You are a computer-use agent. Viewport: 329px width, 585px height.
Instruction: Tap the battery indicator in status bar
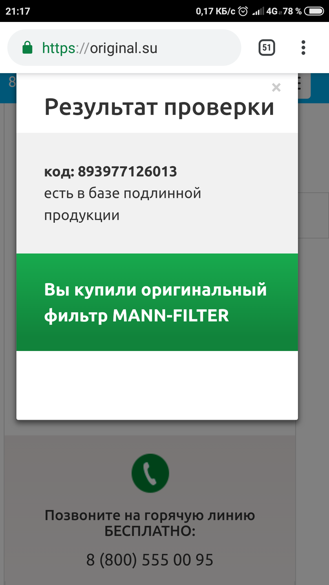click(314, 11)
